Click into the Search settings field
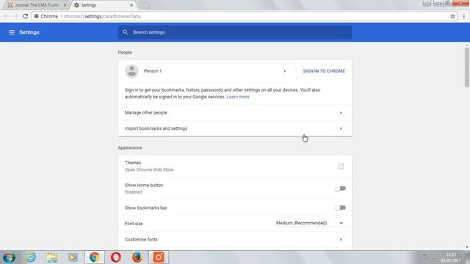The height and width of the screenshot is (264, 470). pyautogui.click(x=235, y=32)
